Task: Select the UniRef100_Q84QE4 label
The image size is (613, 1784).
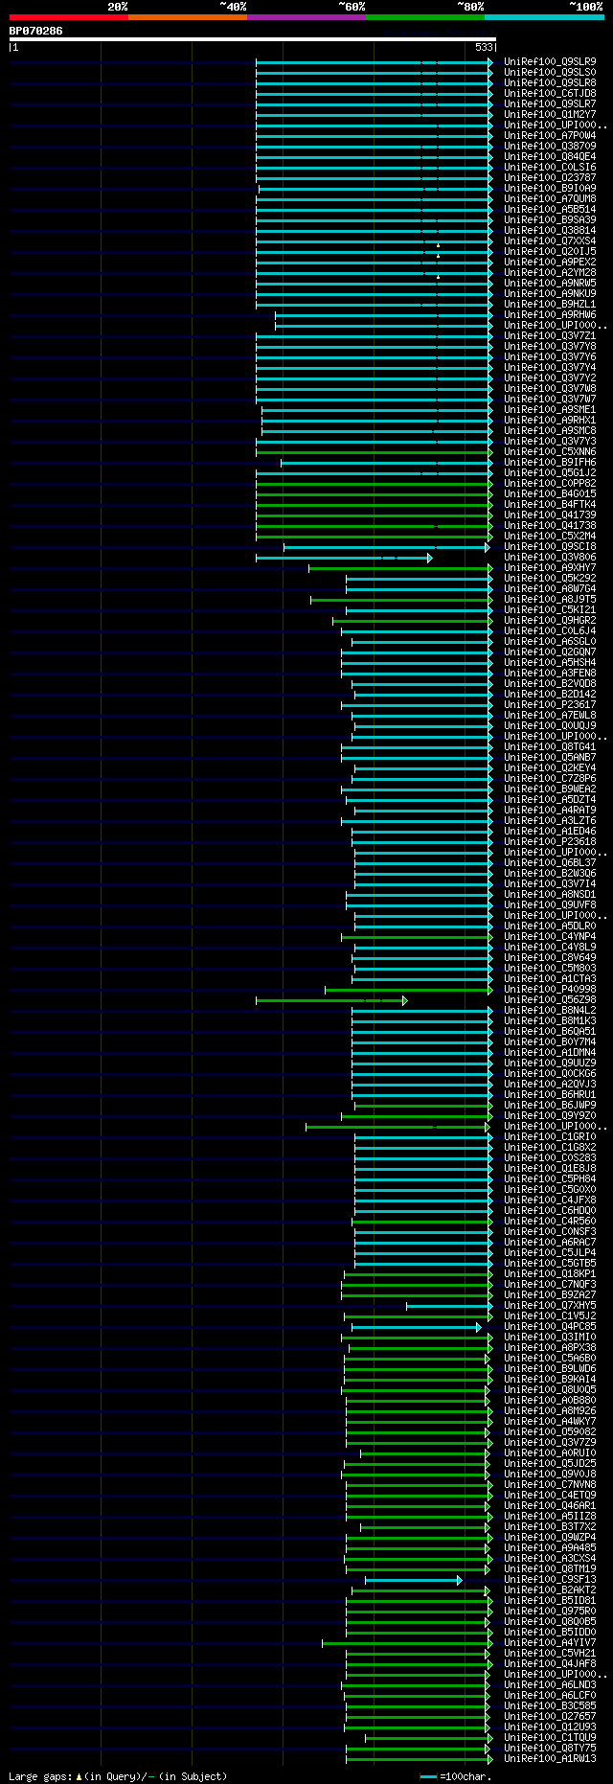Action: tap(550, 157)
